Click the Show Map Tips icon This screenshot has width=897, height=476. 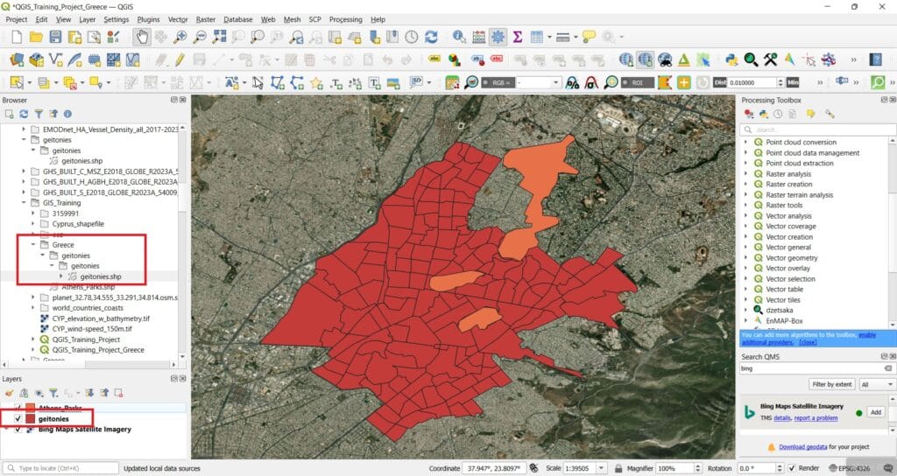click(x=590, y=37)
